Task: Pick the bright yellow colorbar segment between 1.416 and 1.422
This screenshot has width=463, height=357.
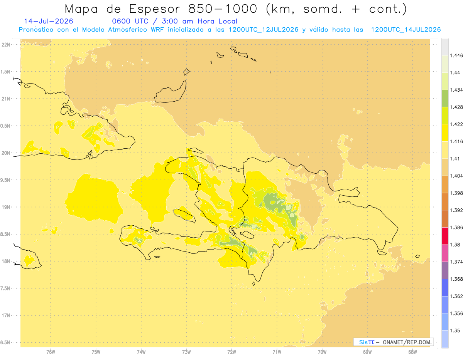Action: pyautogui.click(x=445, y=132)
